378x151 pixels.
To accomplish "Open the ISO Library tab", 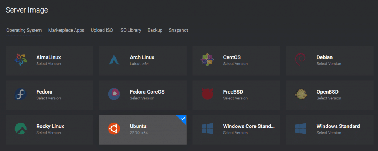I will click(x=130, y=30).
